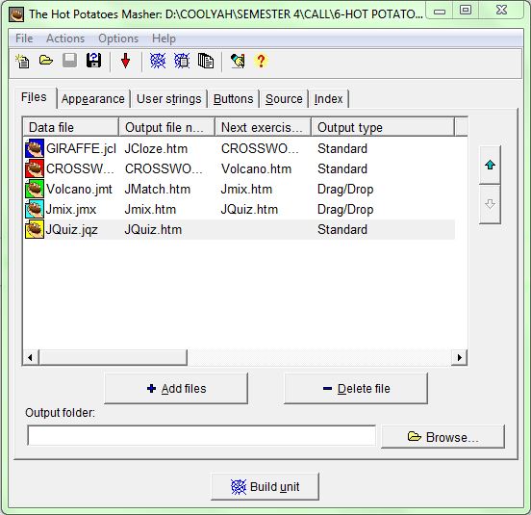Switch to the Buttons tab
This screenshot has height=515, width=531.
click(234, 99)
